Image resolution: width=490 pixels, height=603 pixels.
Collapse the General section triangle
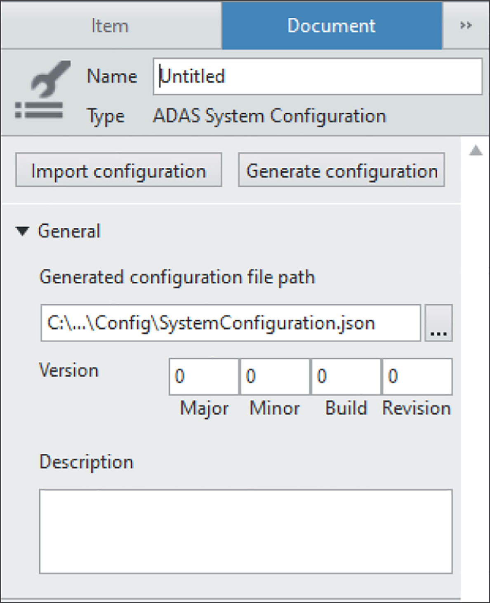pos(22,231)
